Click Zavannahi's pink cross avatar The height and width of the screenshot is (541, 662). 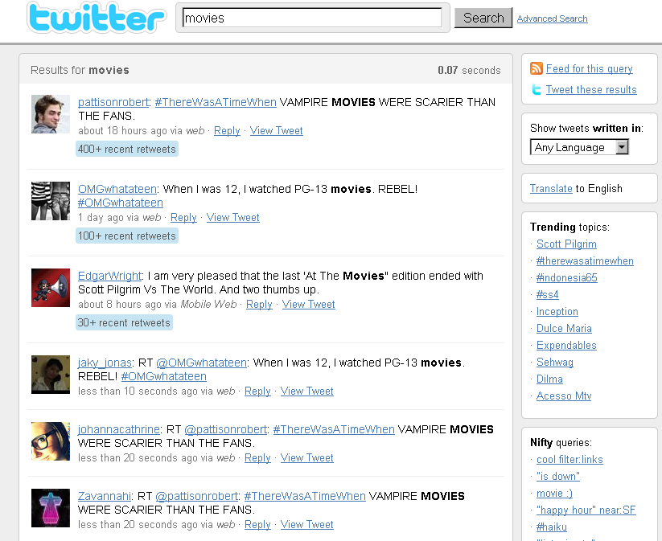click(51, 508)
